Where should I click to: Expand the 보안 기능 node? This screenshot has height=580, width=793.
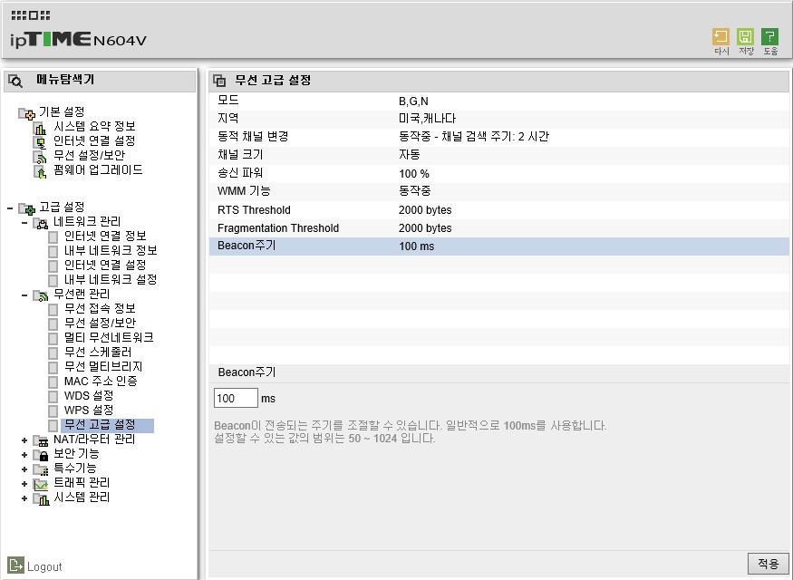coord(24,455)
